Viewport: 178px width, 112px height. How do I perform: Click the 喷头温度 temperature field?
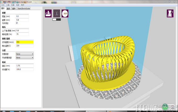point(25,46)
